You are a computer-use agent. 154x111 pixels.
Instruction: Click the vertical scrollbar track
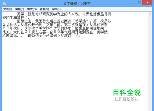click(150, 63)
